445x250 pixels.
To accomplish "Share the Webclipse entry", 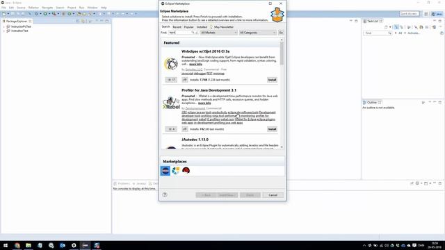I will tap(185, 80).
